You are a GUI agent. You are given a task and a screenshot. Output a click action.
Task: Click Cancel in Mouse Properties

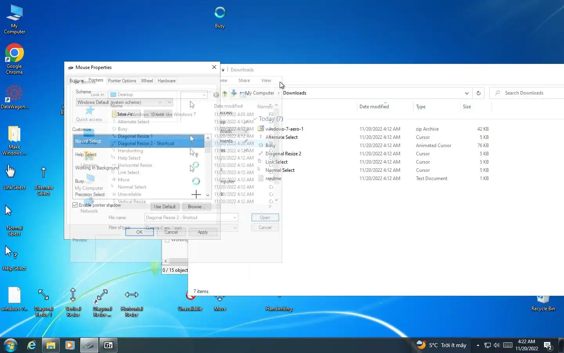coord(171,232)
